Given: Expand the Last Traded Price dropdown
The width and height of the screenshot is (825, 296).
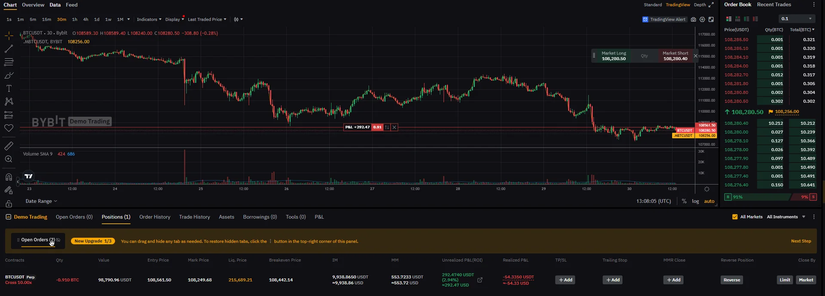Looking at the screenshot, I should click(x=207, y=19).
